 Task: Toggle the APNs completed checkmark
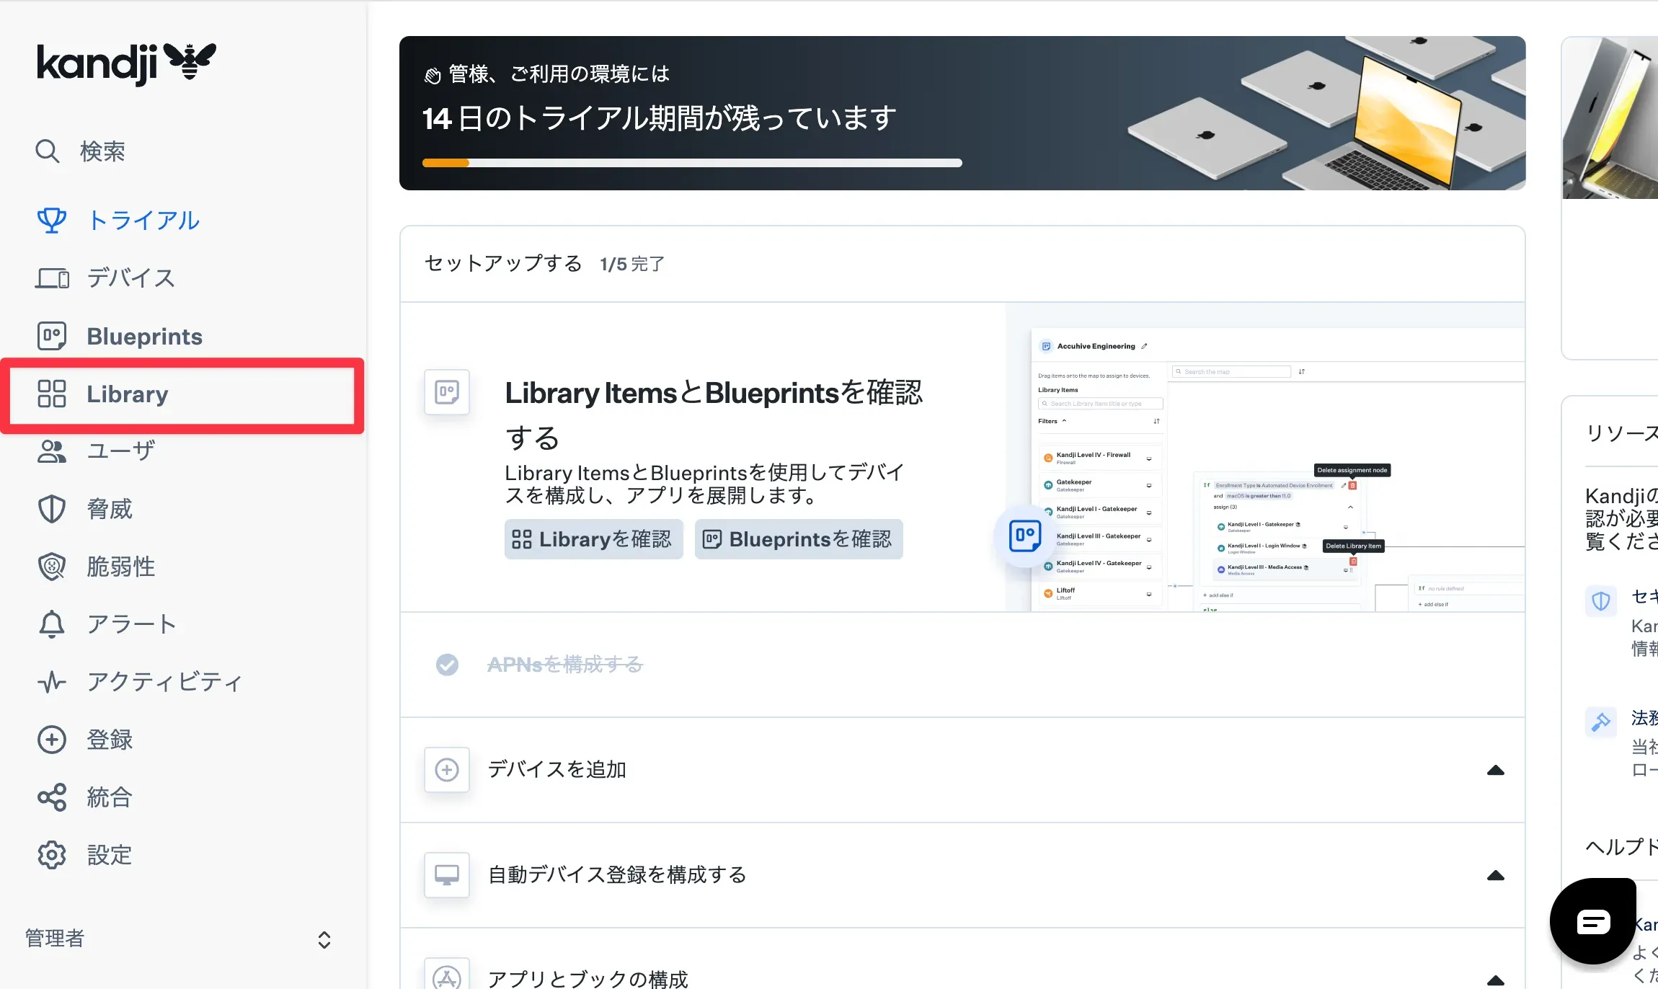[447, 665]
